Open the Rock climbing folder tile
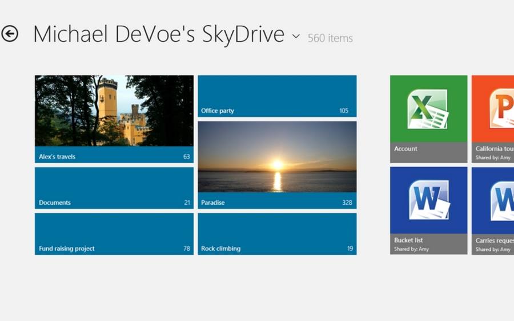 pos(277,234)
